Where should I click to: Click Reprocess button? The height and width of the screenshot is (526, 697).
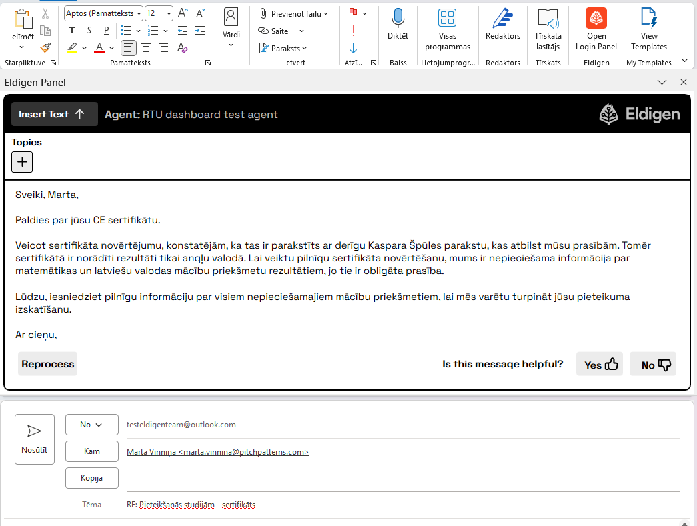point(47,364)
